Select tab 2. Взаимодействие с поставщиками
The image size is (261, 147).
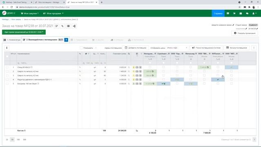pyautogui.click(x=45, y=40)
